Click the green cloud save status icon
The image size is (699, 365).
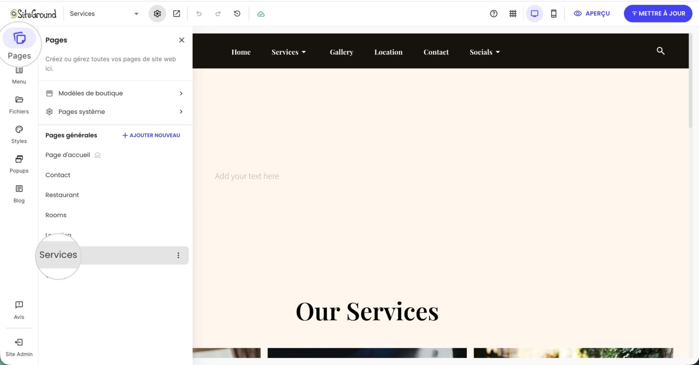[261, 14]
